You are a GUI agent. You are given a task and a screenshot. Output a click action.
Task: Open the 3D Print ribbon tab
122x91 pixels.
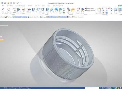point(30,6)
